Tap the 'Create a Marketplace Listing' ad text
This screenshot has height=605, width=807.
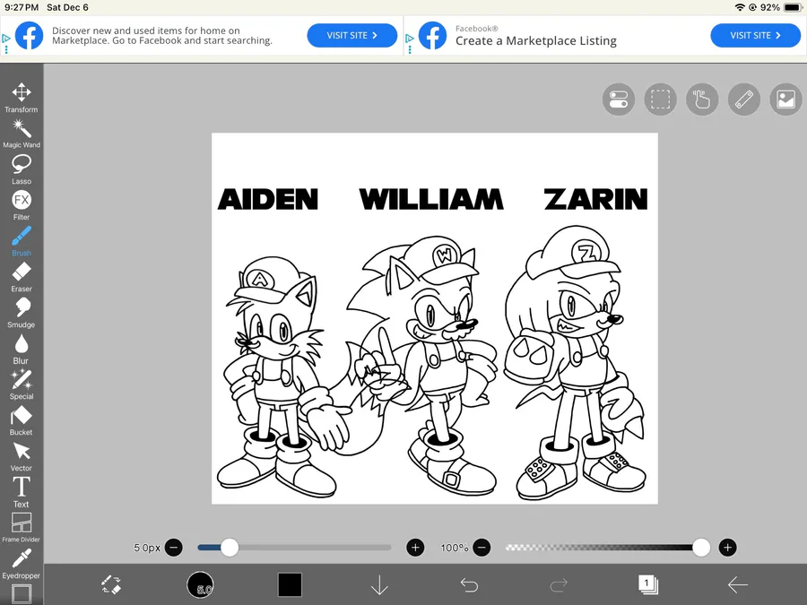pos(536,40)
